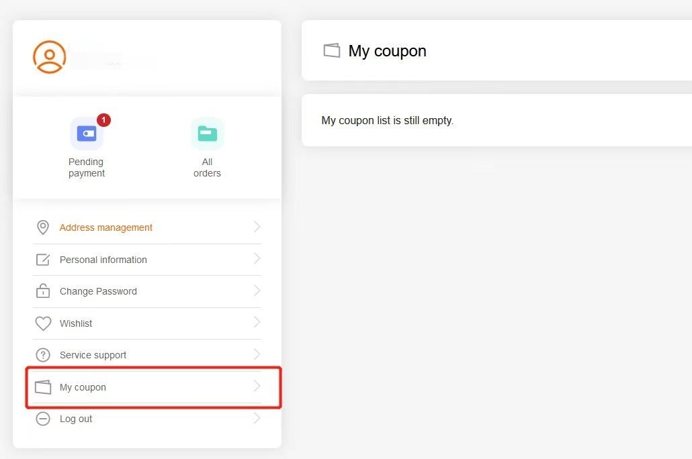
Task: Expand the Address management chevron arrow
Action: pos(257,227)
